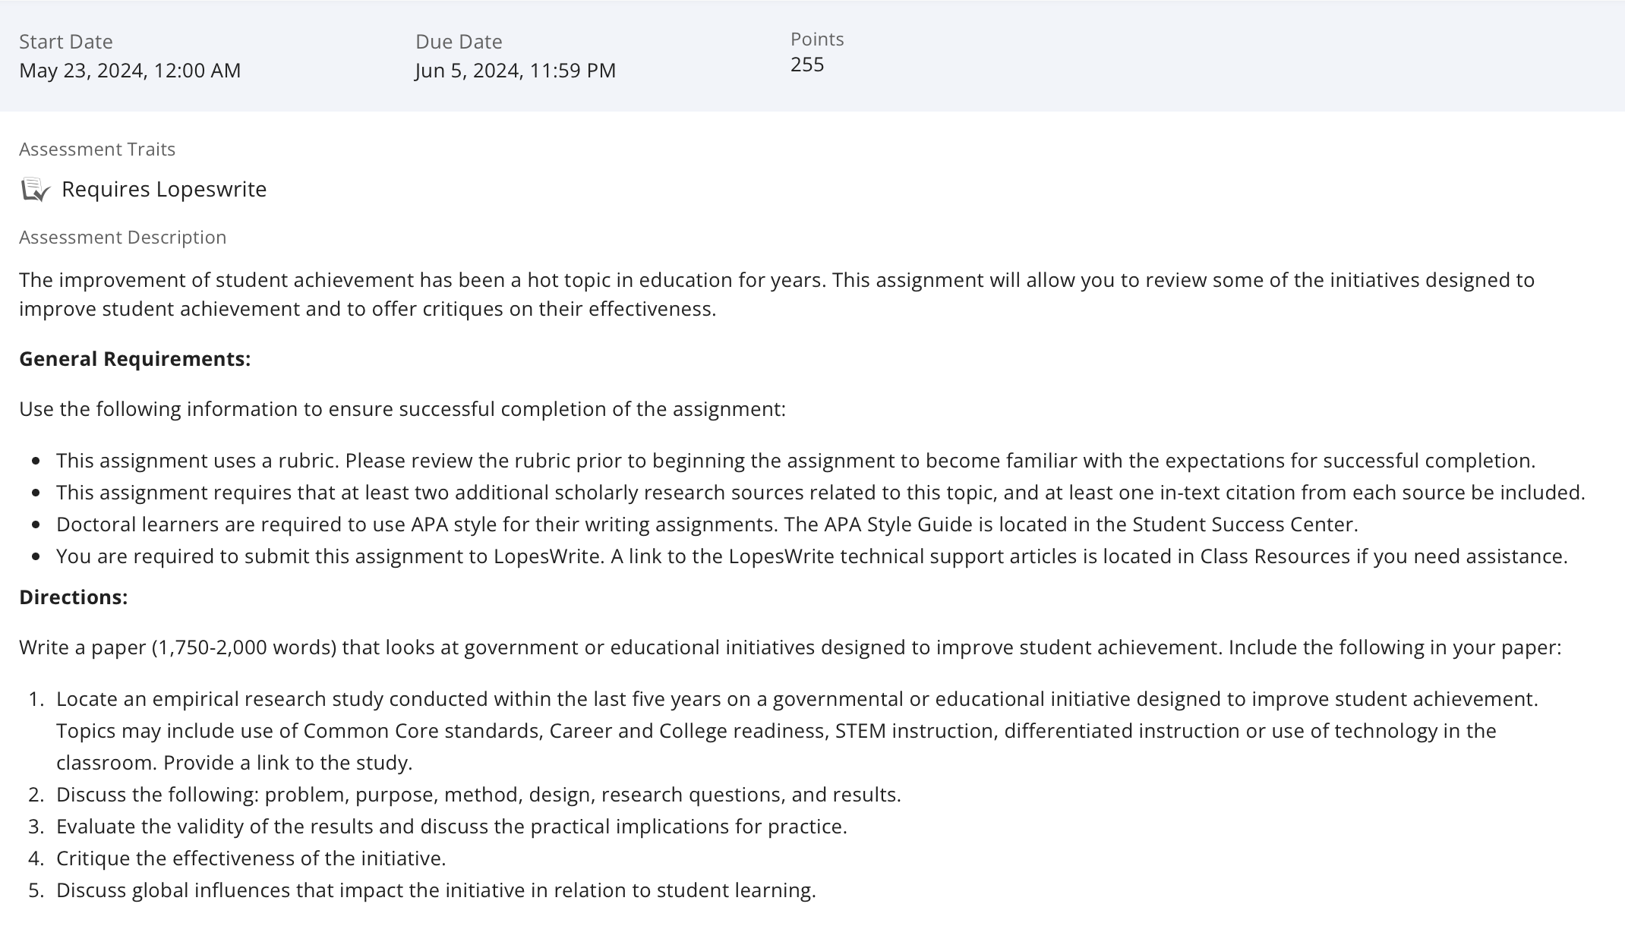The width and height of the screenshot is (1625, 926).
Task: Select the Assessment Description heading
Action: pos(123,238)
